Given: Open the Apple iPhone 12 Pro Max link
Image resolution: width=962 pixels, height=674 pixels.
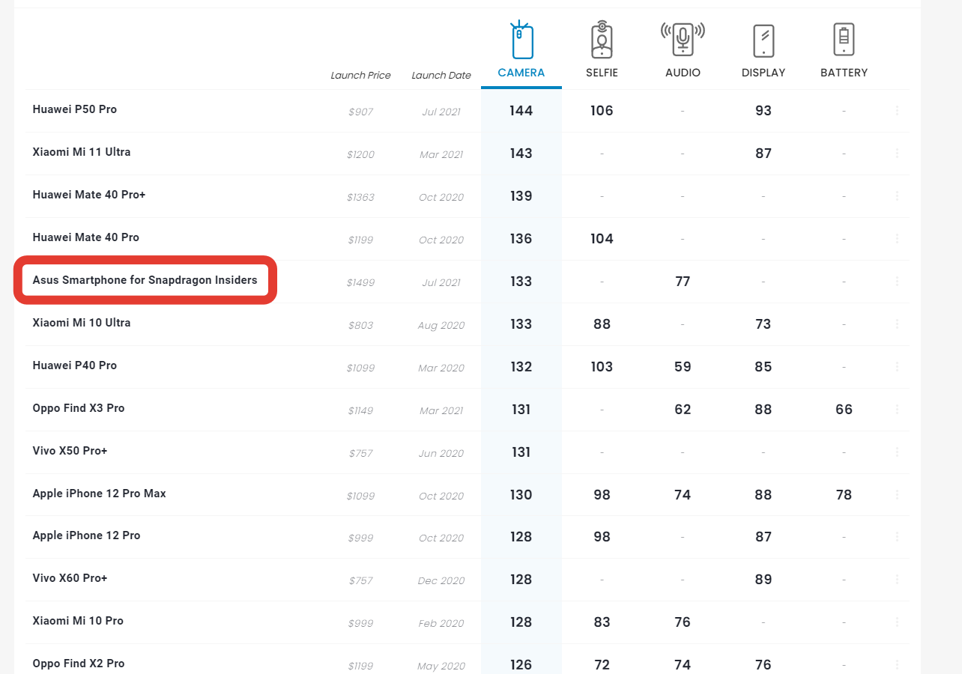Looking at the screenshot, I should pyautogui.click(x=100, y=494).
